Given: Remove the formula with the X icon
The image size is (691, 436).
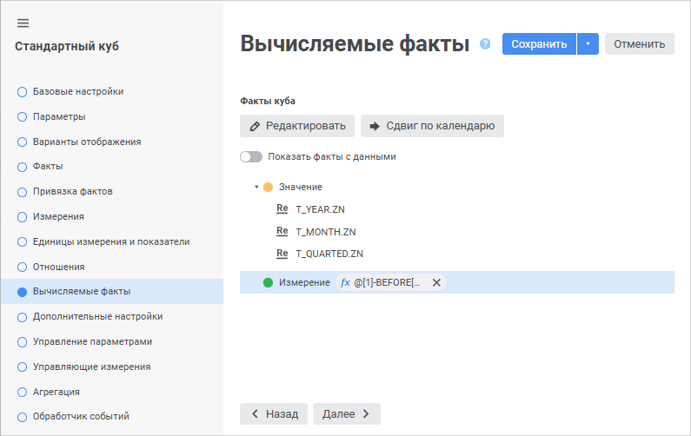Looking at the screenshot, I should click(436, 282).
